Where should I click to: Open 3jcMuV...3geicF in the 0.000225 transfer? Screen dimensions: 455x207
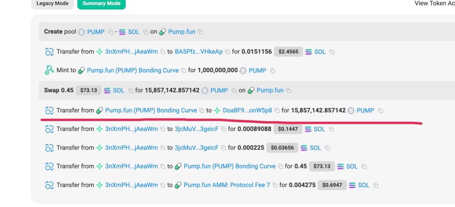pos(196,148)
